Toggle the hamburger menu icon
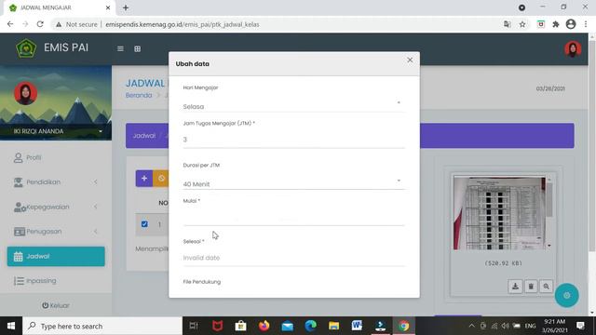Screen dimensions: 596x335 pyautogui.click(x=120, y=48)
